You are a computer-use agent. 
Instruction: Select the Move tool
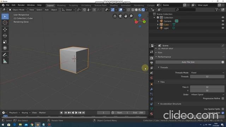pos(5,30)
